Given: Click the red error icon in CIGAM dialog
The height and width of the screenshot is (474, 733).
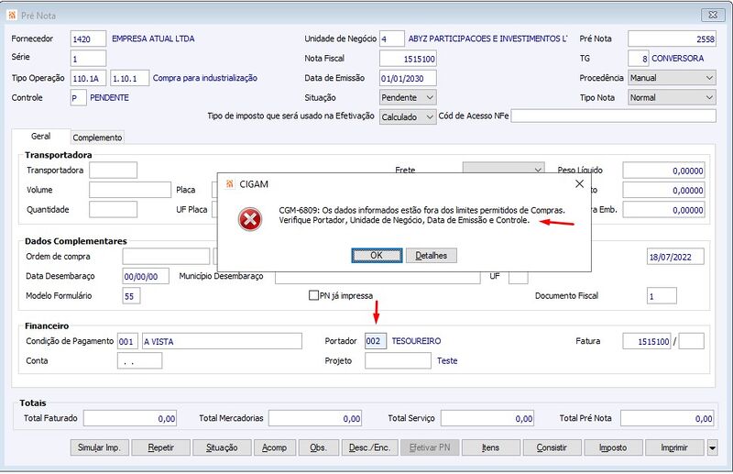Looking at the screenshot, I should tap(250, 219).
